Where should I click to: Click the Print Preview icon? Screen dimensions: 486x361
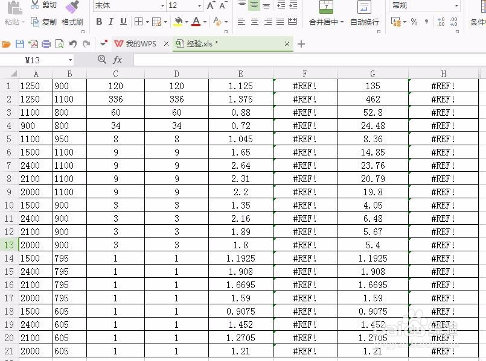[x=59, y=44]
